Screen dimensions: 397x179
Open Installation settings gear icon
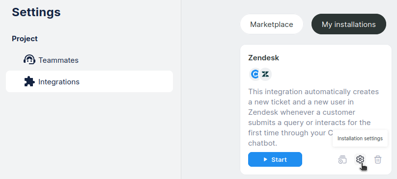(360, 159)
